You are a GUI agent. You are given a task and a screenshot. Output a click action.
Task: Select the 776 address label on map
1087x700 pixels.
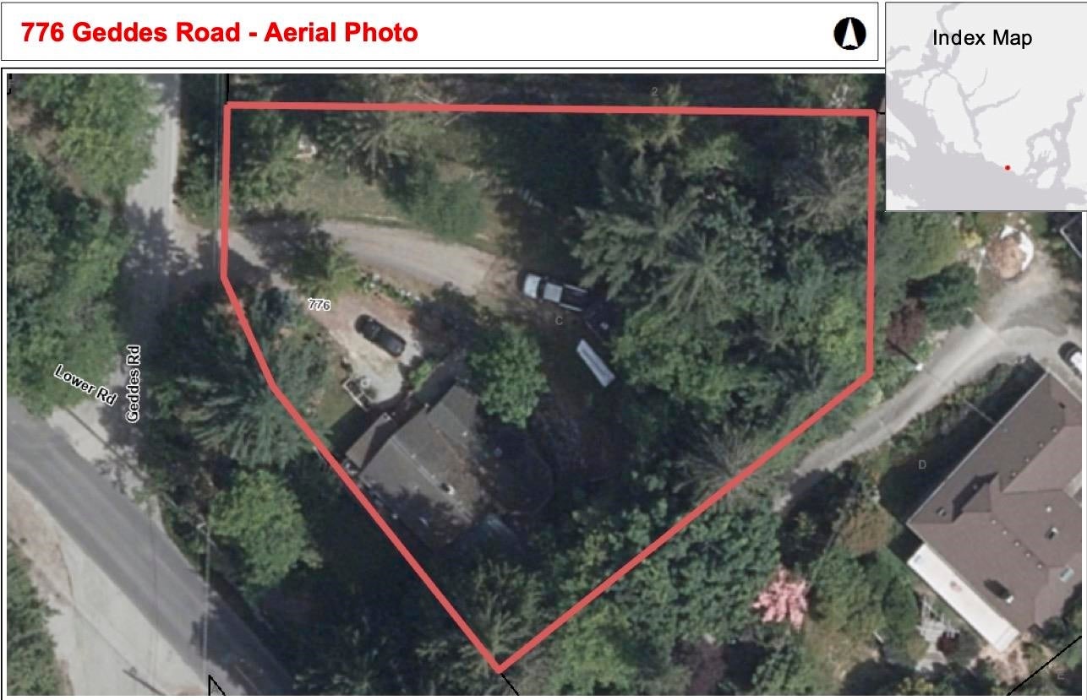tap(319, 303)
